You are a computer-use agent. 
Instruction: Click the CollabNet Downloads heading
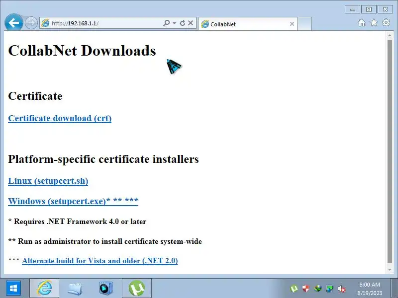coord(82,51)
